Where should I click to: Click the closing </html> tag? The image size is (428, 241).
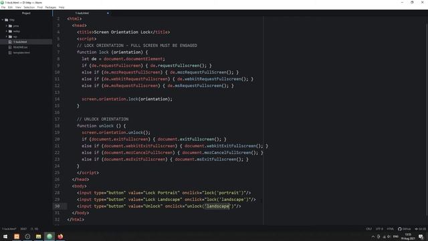pos(76,220)
